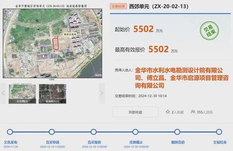Select the 挂牌截止 timeline node
The height and width of the screenshot is (151, 233).
(x=135, y=132)
